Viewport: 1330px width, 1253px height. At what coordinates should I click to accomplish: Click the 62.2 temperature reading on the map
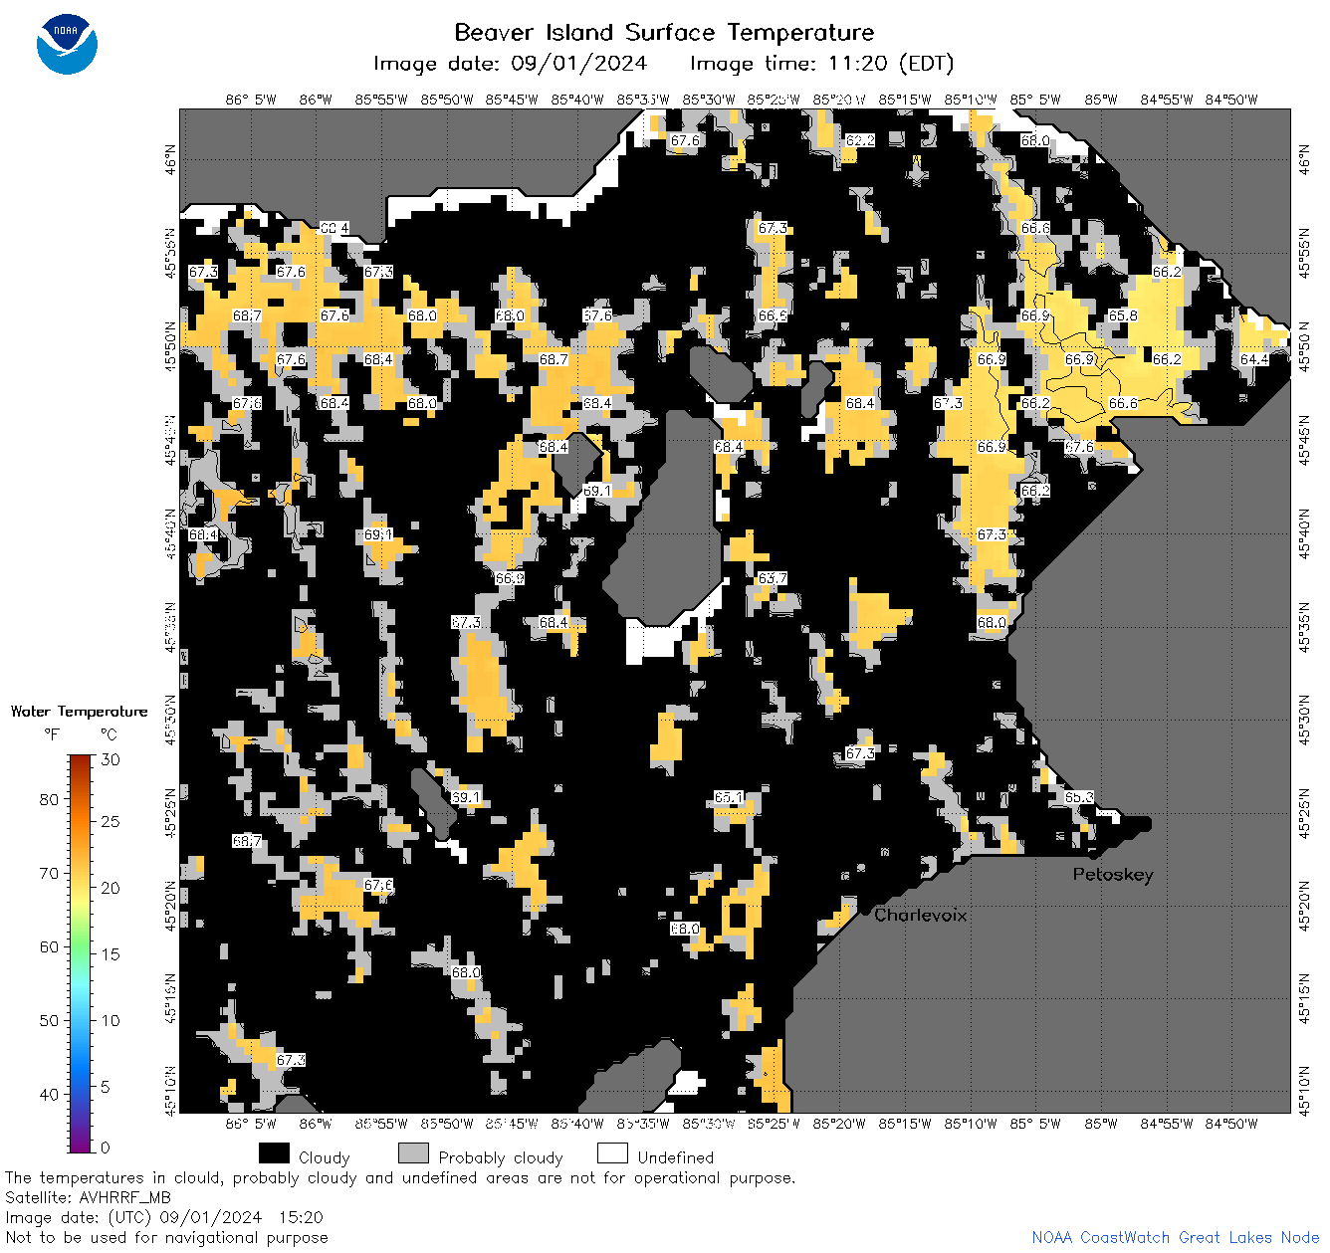point(860,140)
